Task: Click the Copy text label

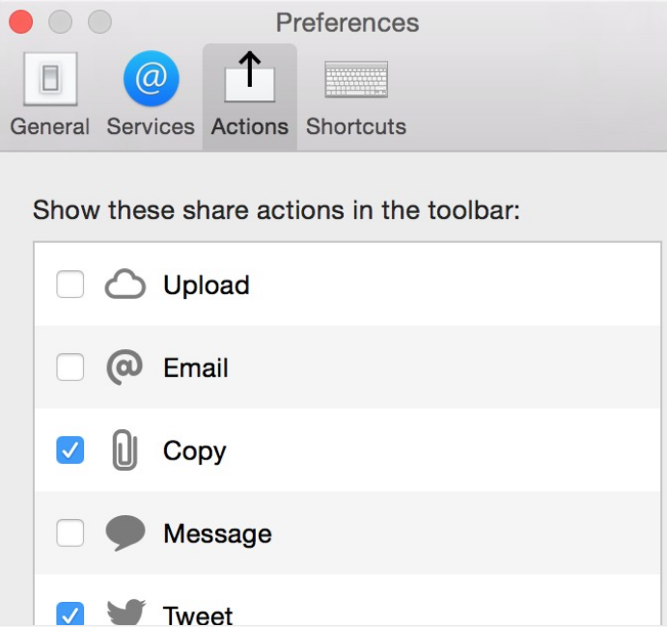Action: coord(194,451)
